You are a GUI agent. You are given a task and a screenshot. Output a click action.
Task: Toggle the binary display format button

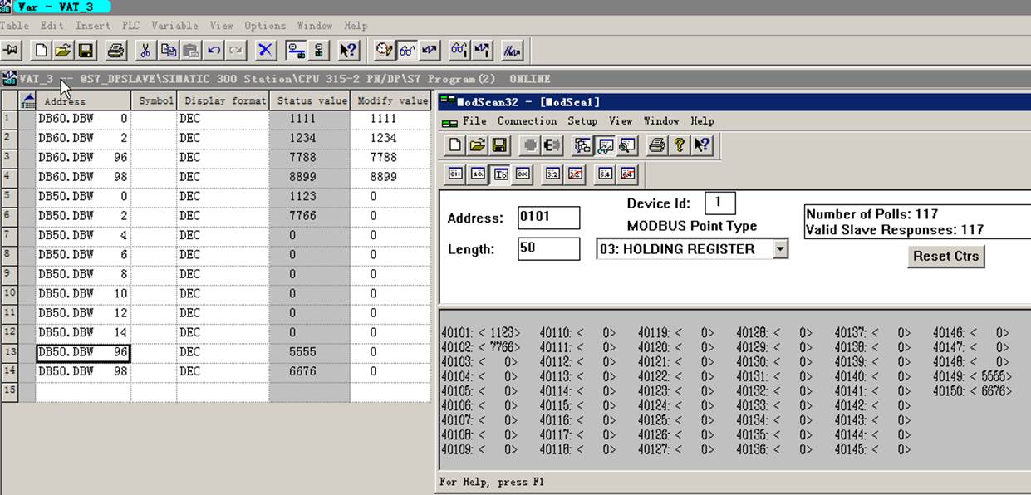click(x=456, y=174)
